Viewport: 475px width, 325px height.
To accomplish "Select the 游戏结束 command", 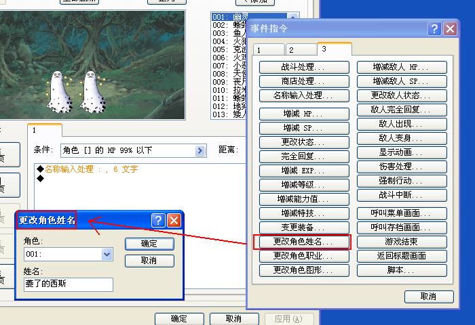I will [x=402, y=242].
